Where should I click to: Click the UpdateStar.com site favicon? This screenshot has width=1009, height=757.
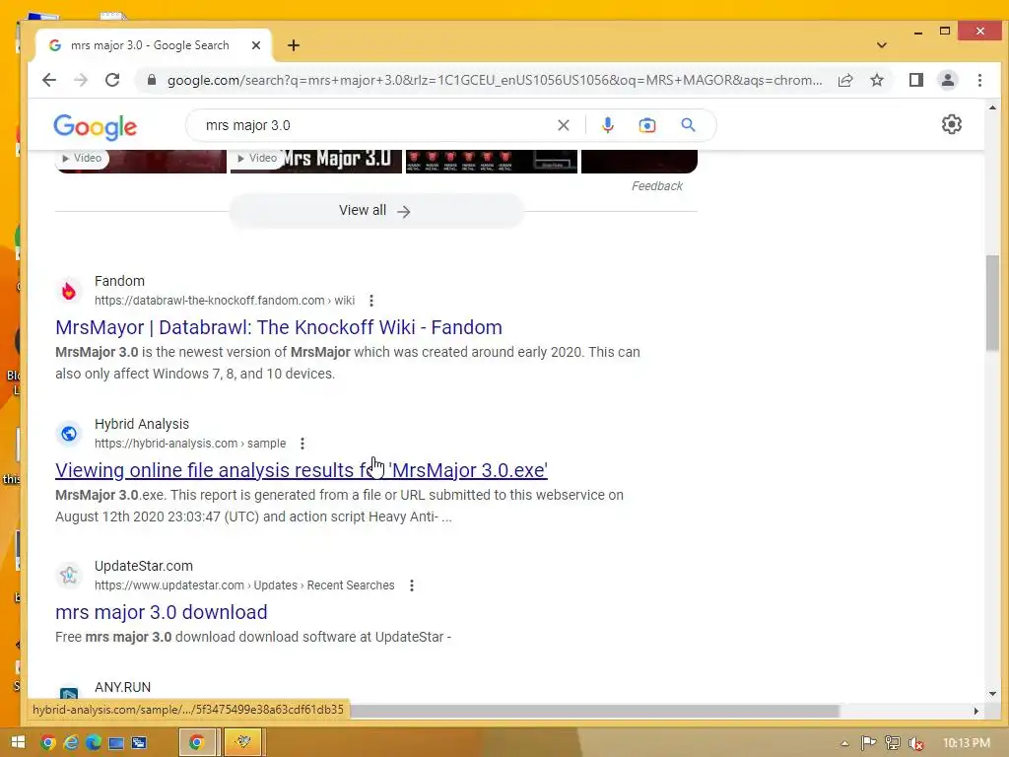[69, 575]
